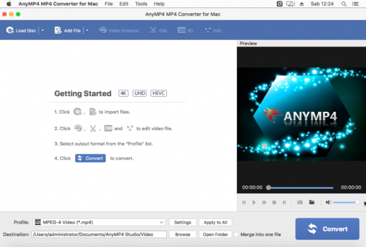Open the snapshot folder icon in preview

pos(312,202)
